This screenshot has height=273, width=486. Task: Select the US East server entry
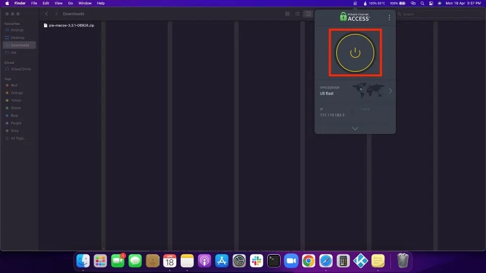point(327,94)
